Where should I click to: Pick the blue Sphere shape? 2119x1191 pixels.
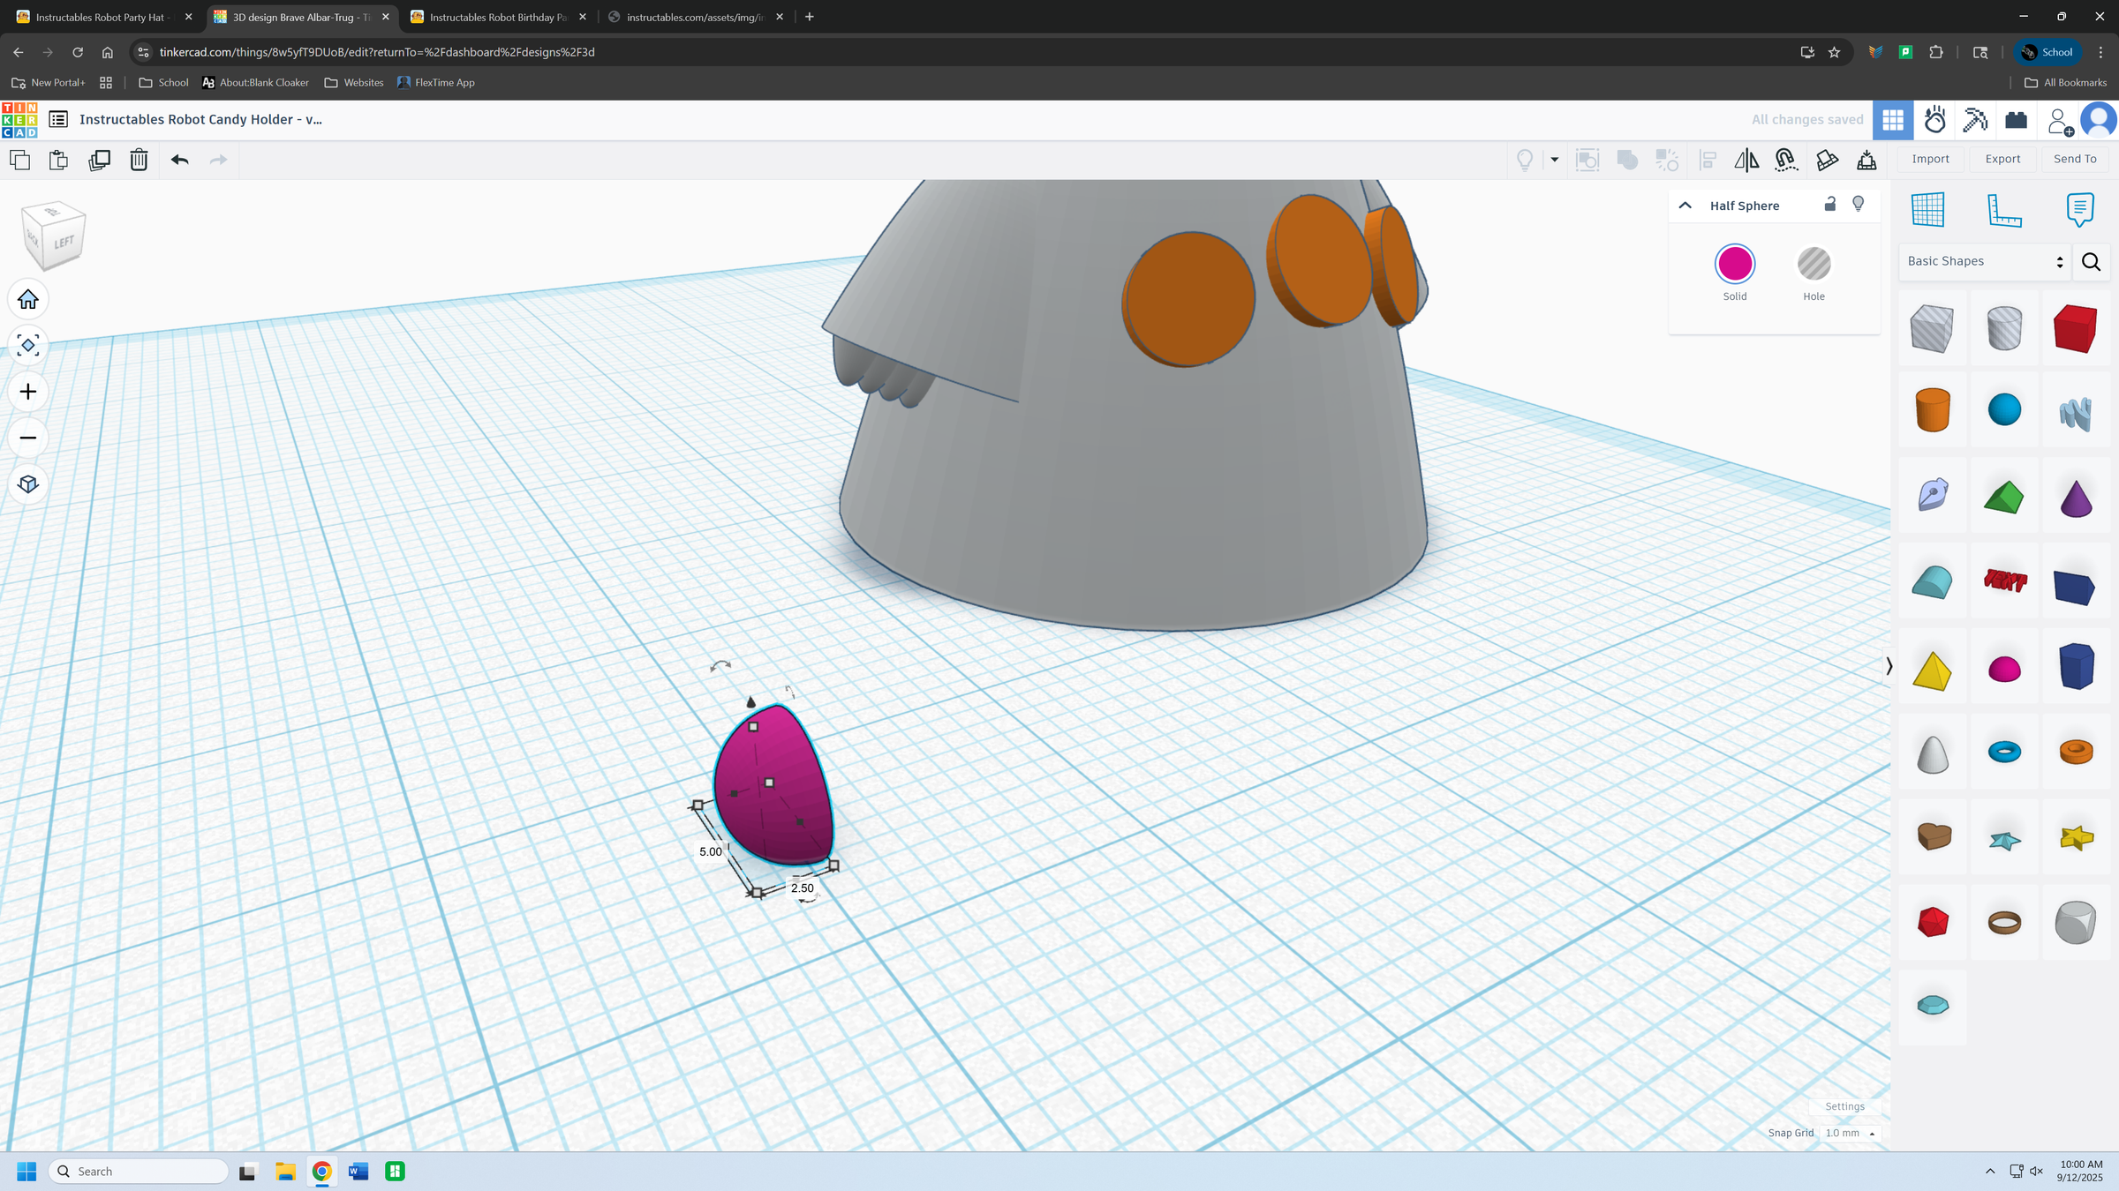(2004, 409)
